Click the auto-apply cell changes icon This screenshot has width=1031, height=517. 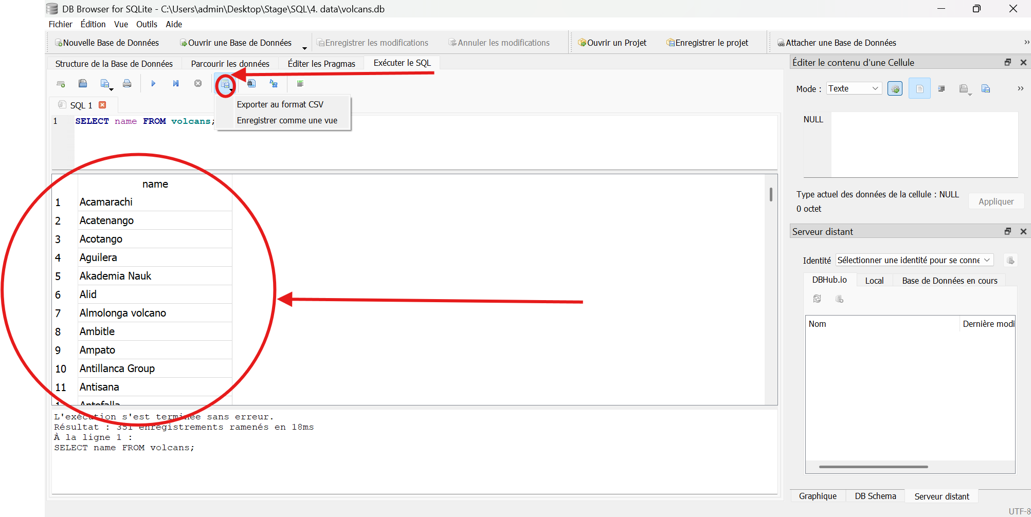pos(895,88)
